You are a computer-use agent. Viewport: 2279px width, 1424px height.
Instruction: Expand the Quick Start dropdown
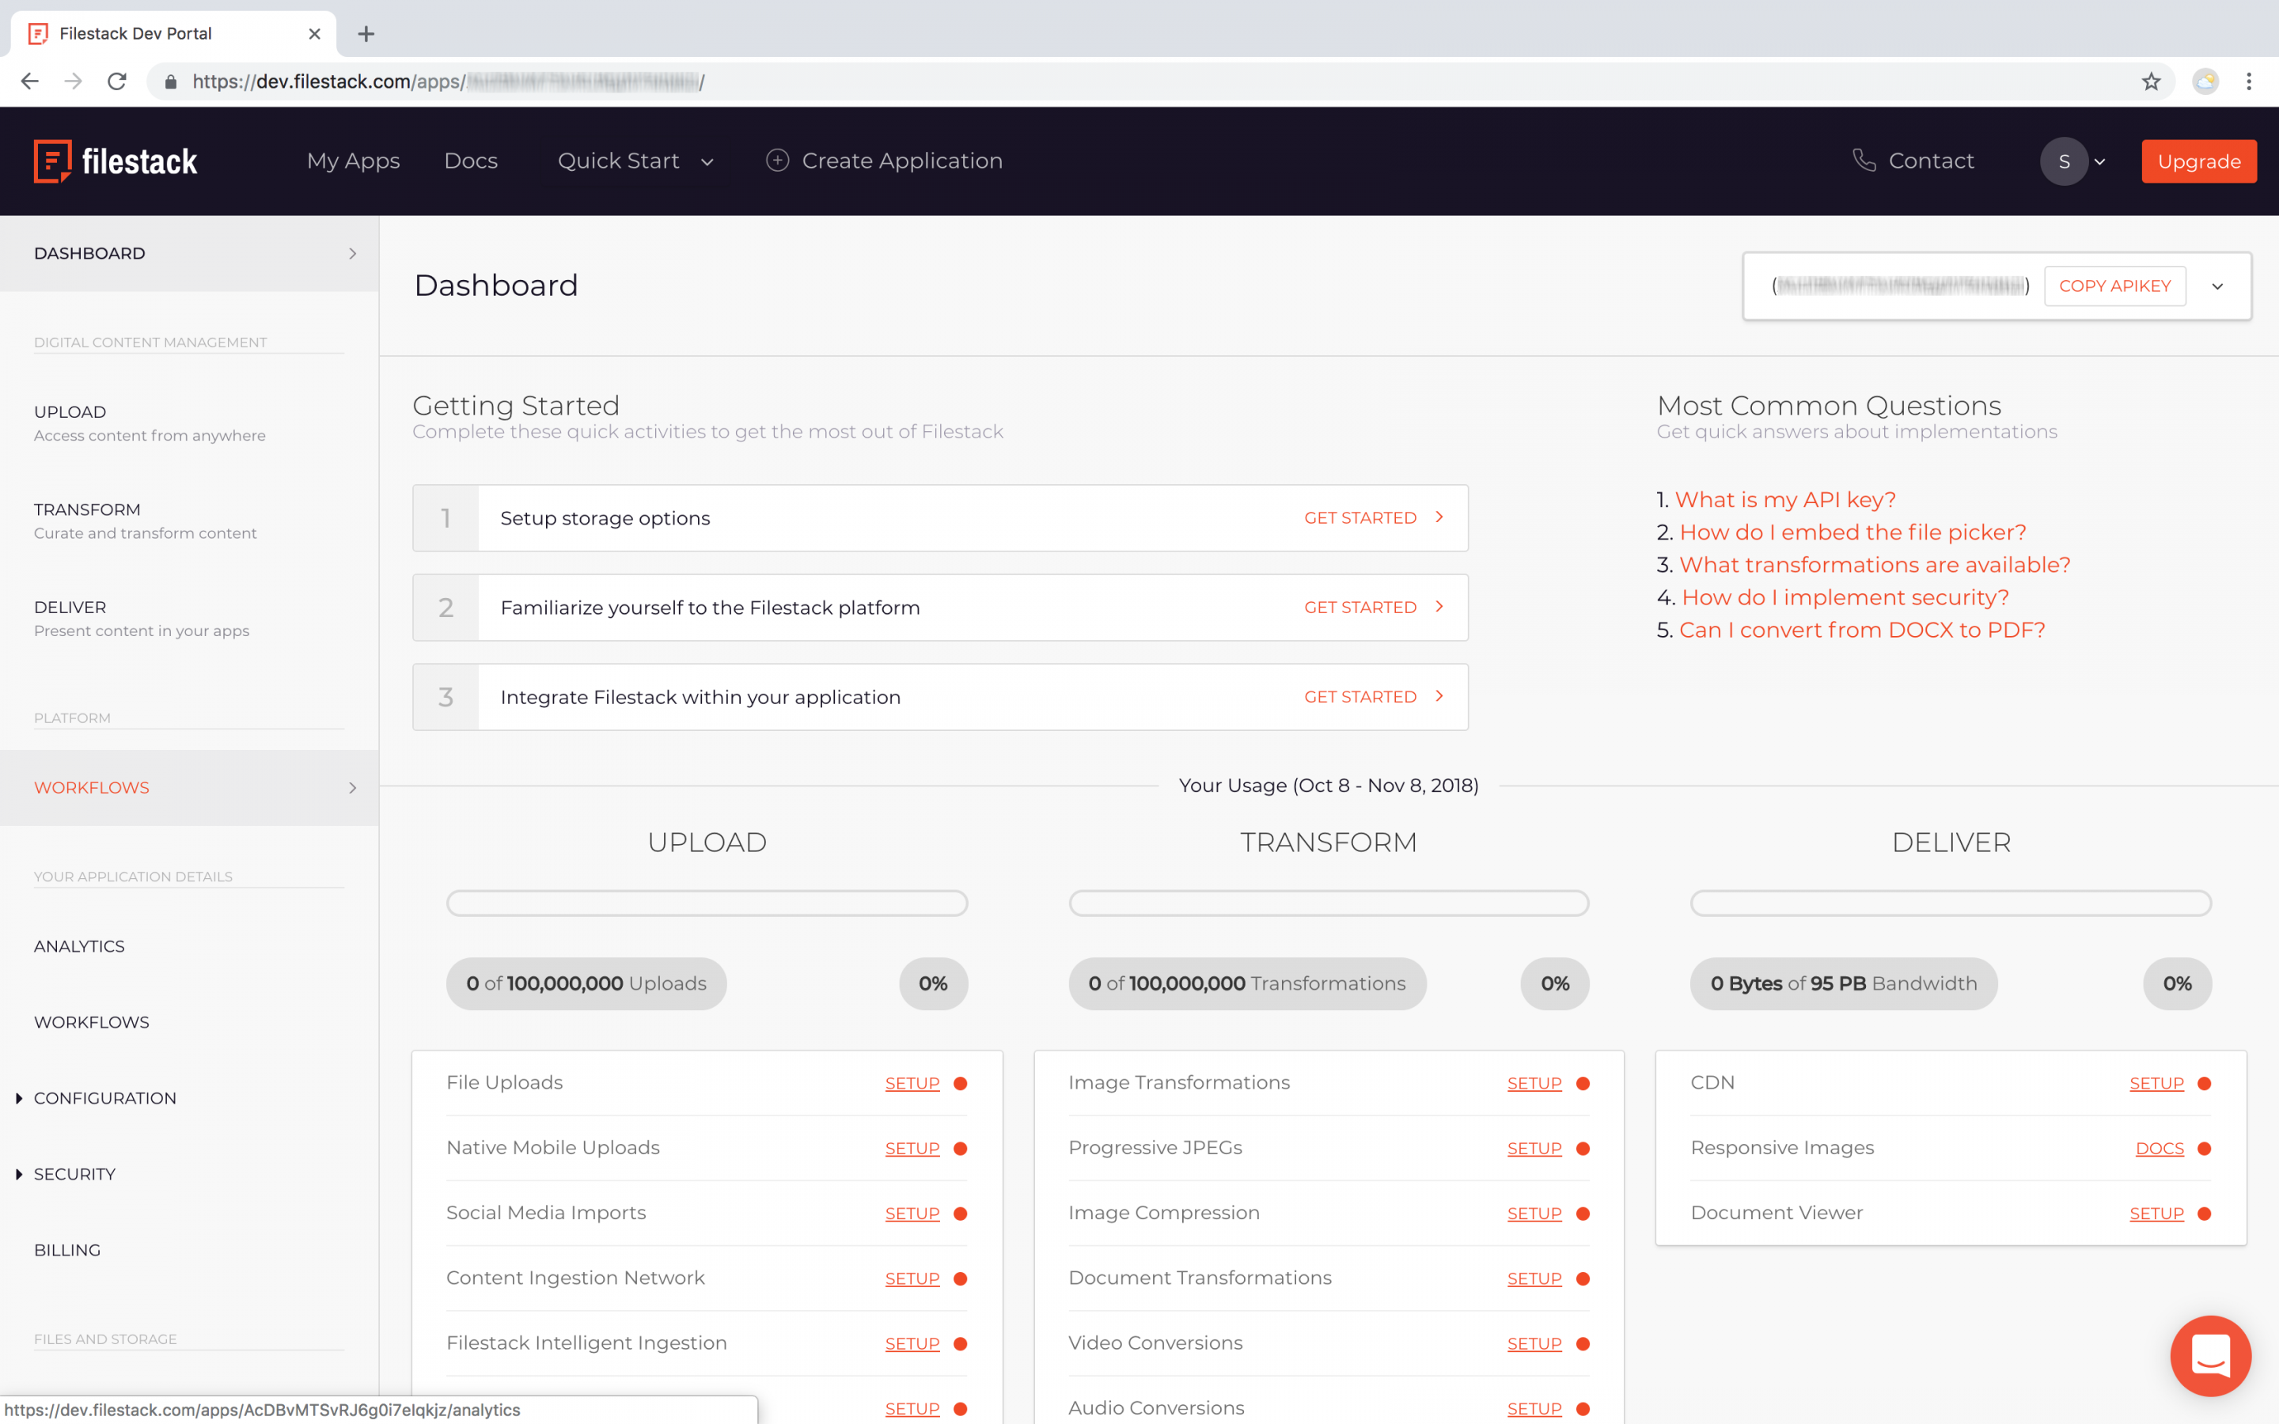coord(635,161)
